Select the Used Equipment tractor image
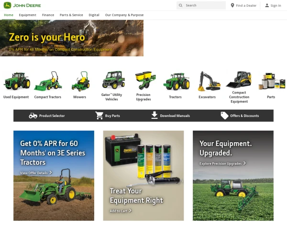 click(x=17, y=81)
